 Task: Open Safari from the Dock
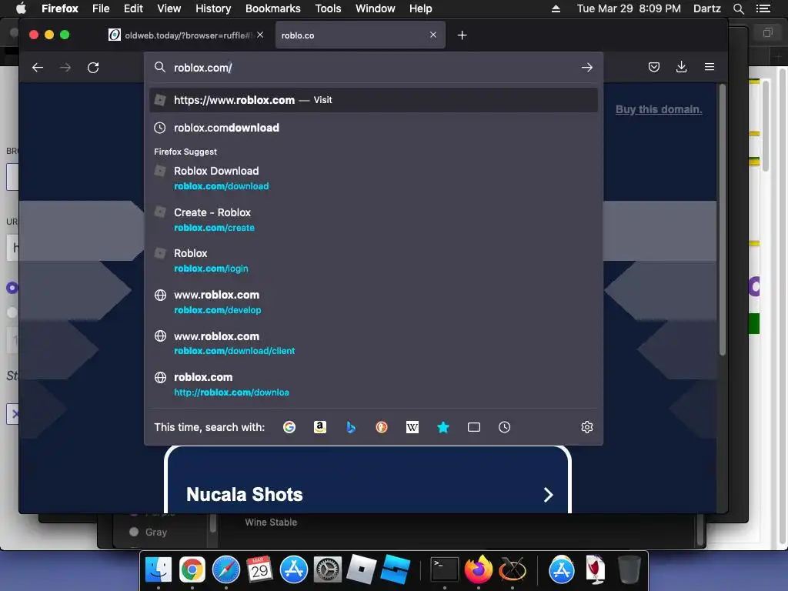point(226,570)
